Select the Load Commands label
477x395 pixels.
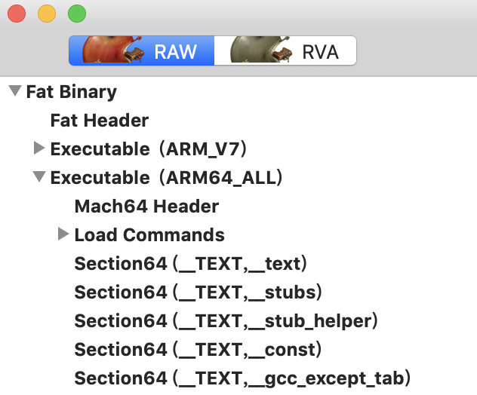coord(149,235)
